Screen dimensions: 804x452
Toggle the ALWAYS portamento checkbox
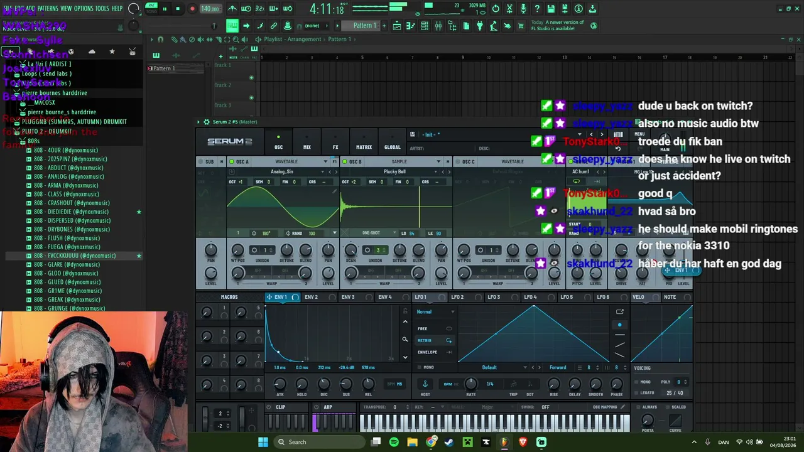[x=637, y=407]
